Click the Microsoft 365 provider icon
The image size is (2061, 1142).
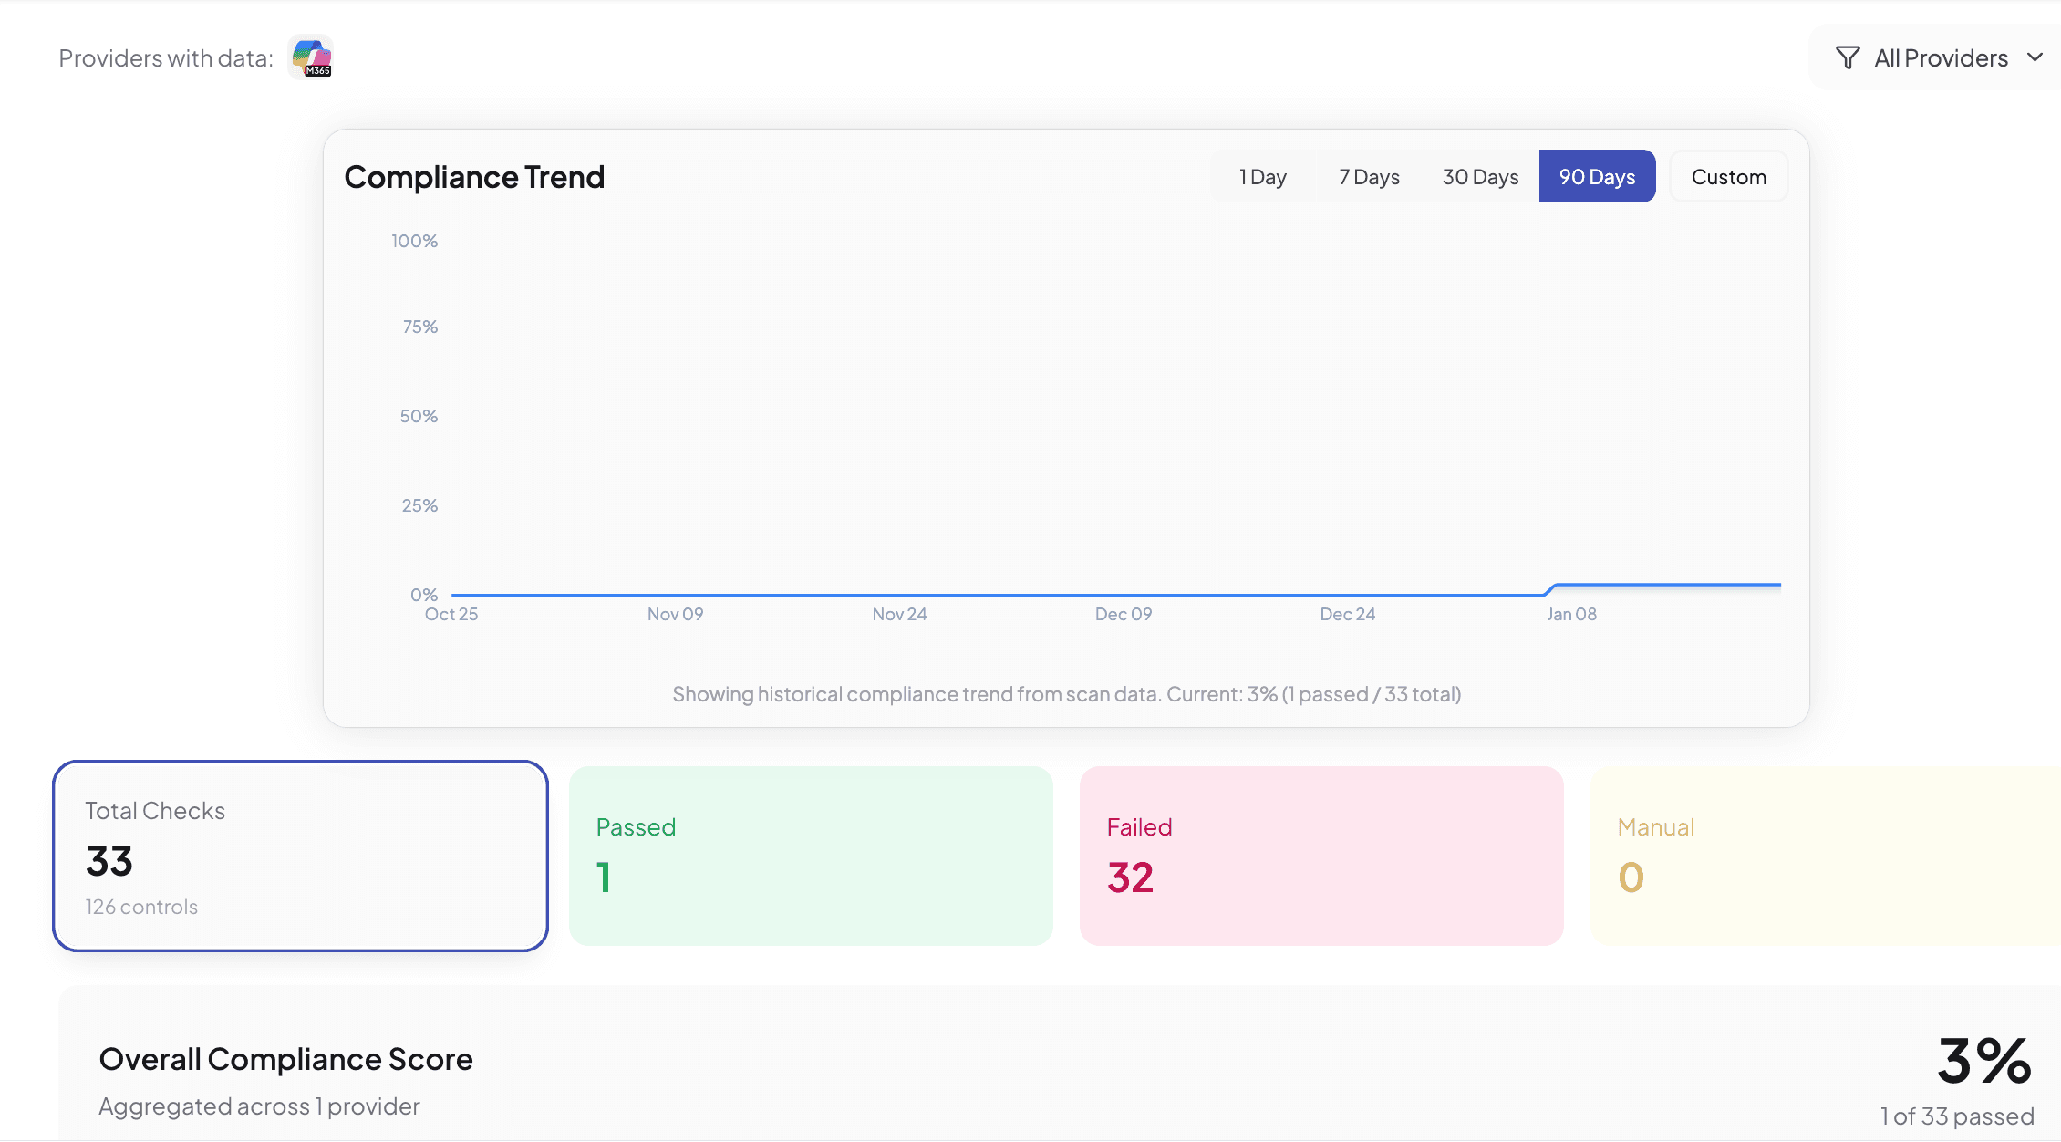311,57
